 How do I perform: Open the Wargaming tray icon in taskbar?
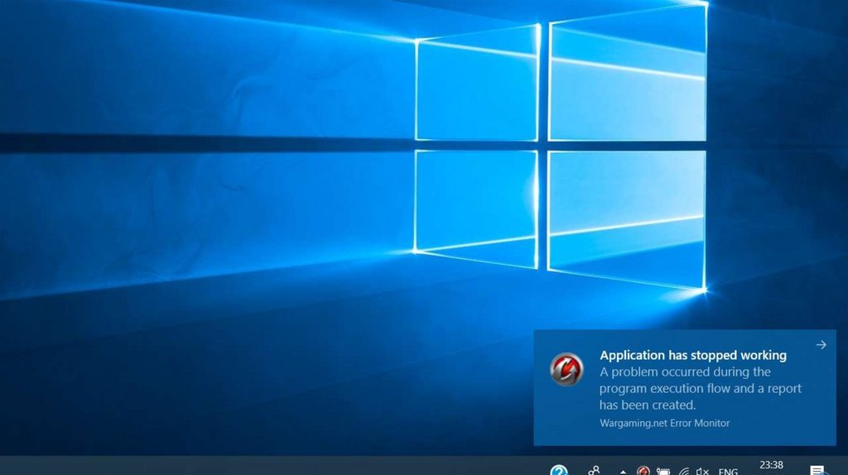coord(643,471)
